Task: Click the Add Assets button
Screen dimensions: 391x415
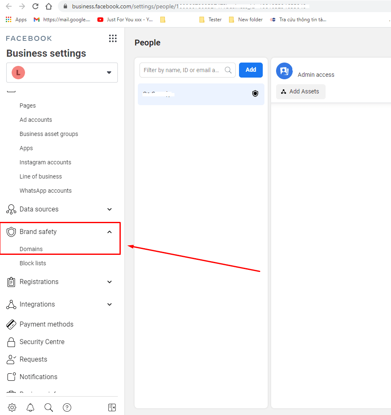Action: pyautogui.click(x=301, y=92)
